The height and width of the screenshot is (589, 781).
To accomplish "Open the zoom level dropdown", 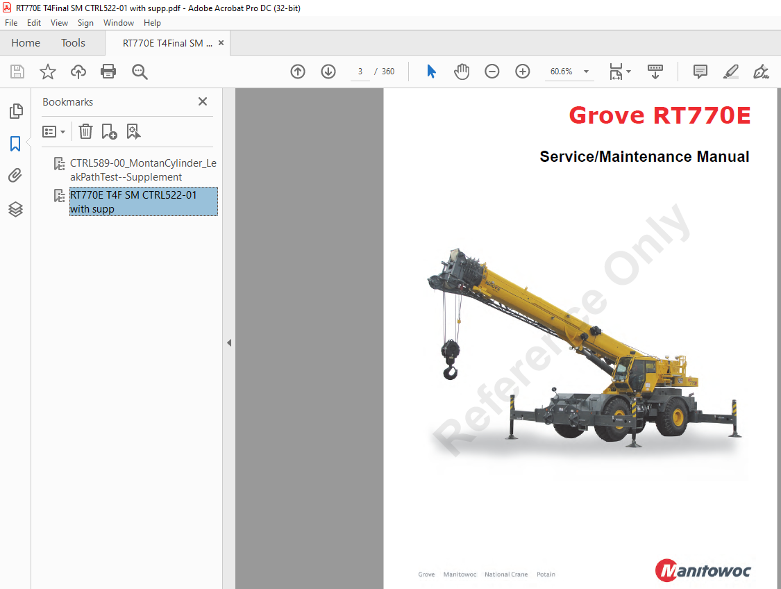I will 586,72.
